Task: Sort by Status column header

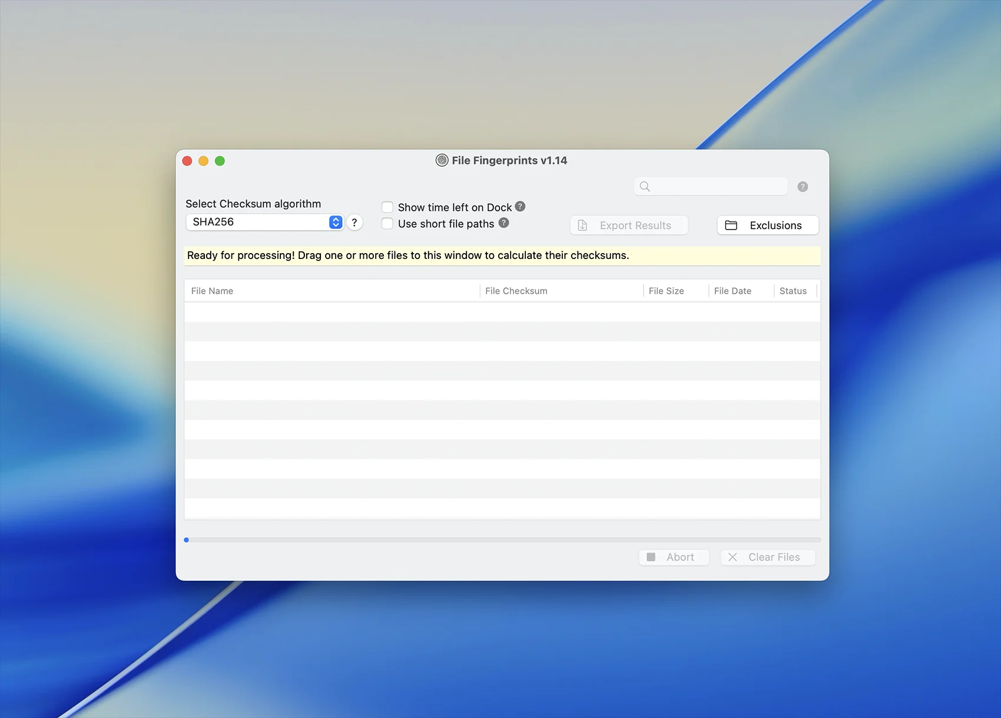Action: [796, 291]
